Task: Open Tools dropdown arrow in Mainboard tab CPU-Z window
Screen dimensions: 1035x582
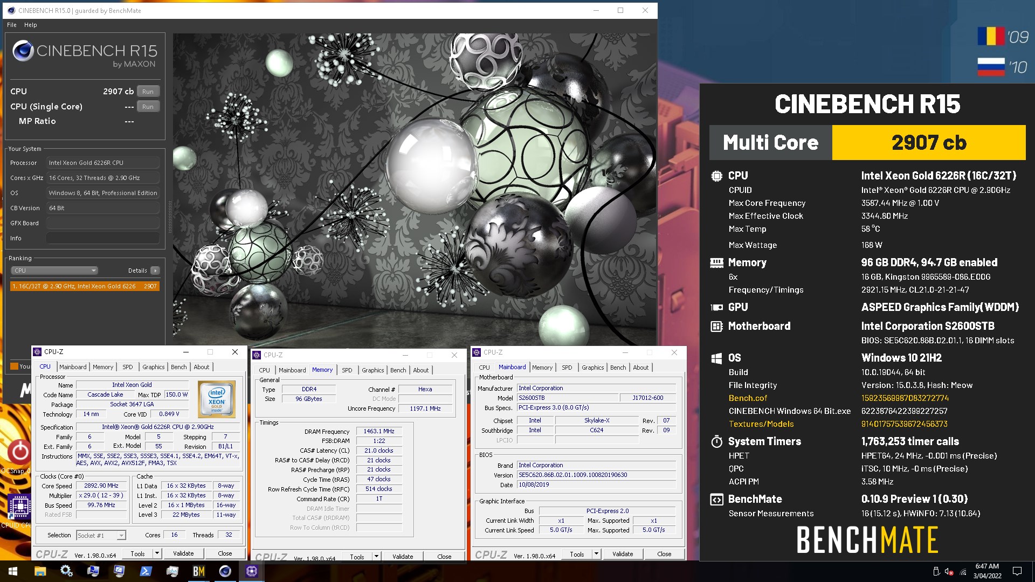Action: click(596, 554)
